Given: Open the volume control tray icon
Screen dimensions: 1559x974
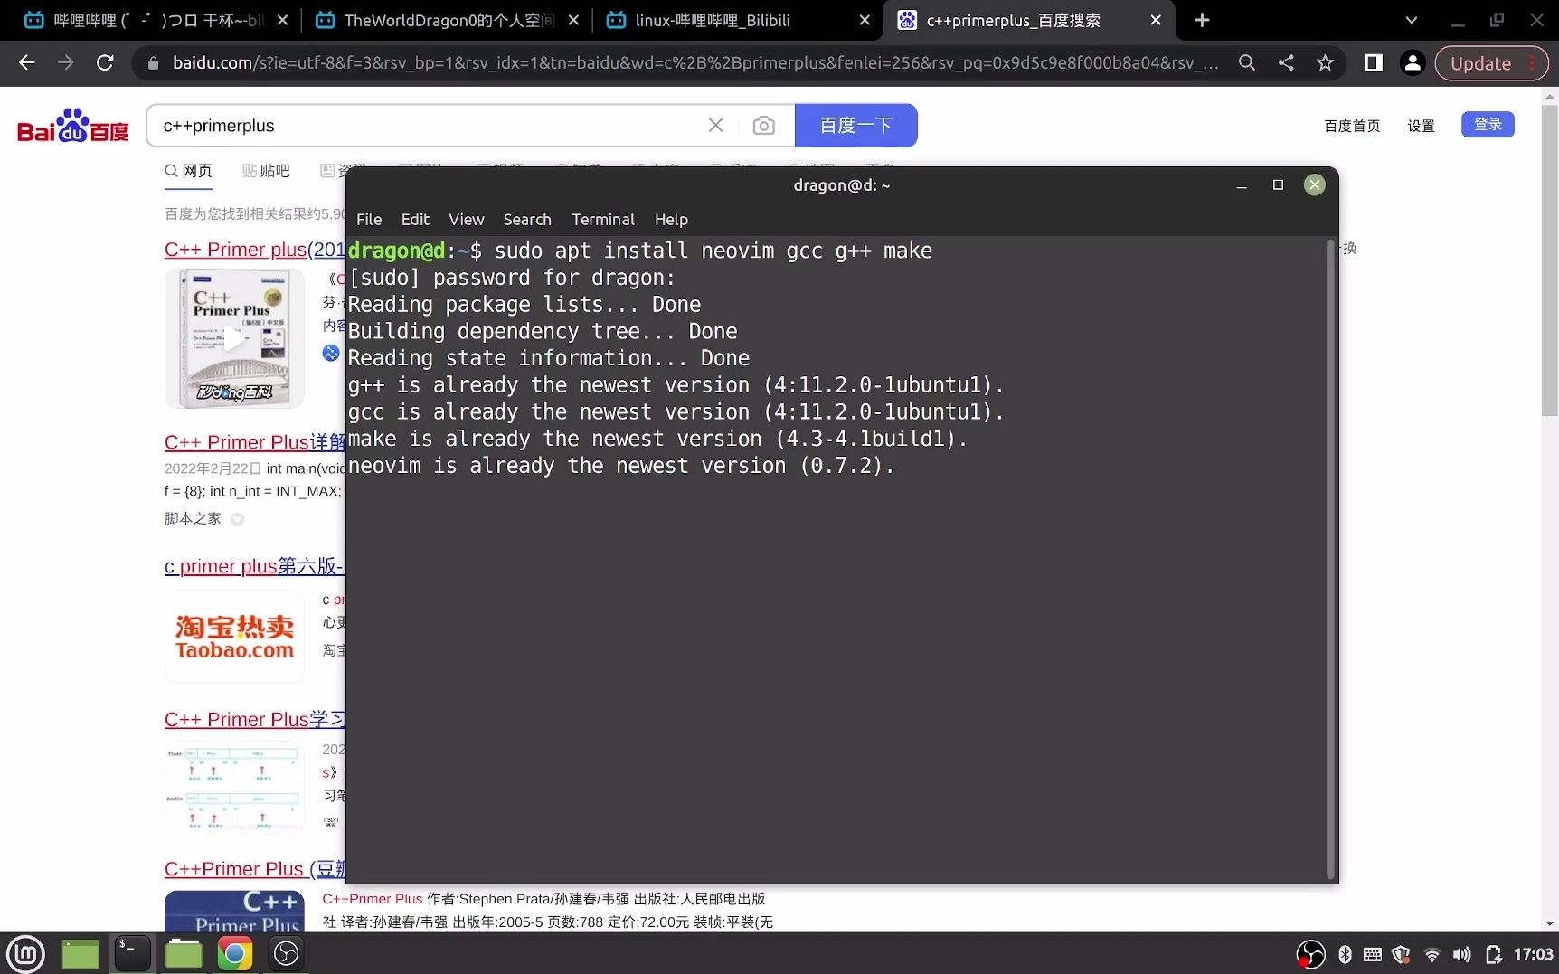Looking at the screenshot, I should pyautogui.click(x=1461, y=954).
